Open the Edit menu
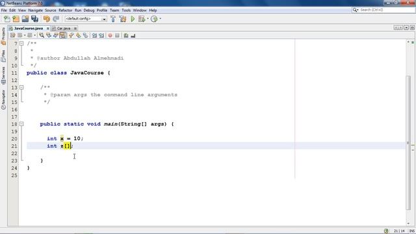Viewport: 416px width, 234px height. tap(12, 10)
